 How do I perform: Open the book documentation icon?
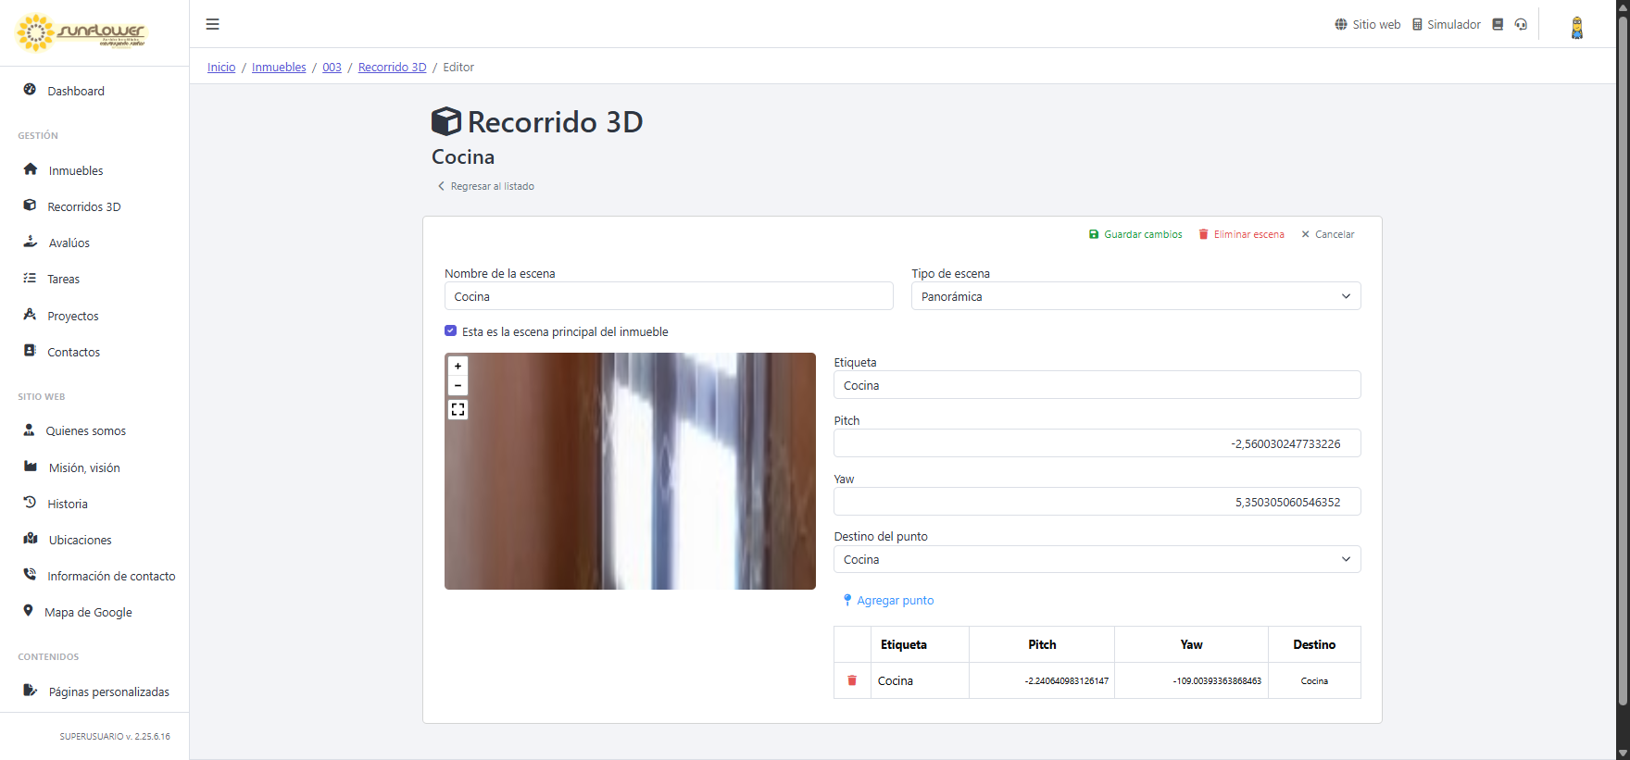(x=1498, y=24)
